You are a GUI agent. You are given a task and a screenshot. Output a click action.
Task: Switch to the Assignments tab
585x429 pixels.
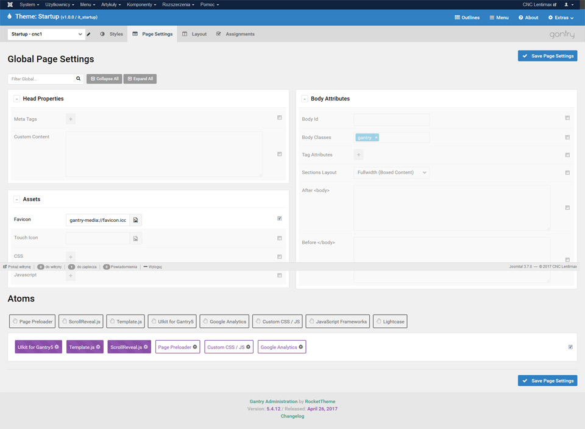point(235,34)
